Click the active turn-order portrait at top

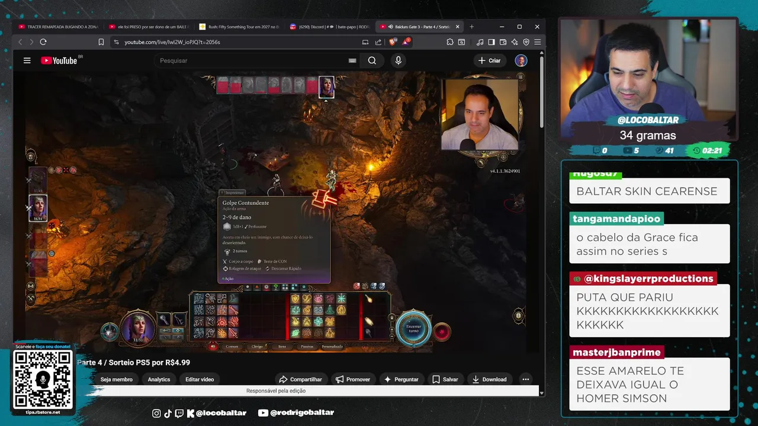tap(326, 87)
